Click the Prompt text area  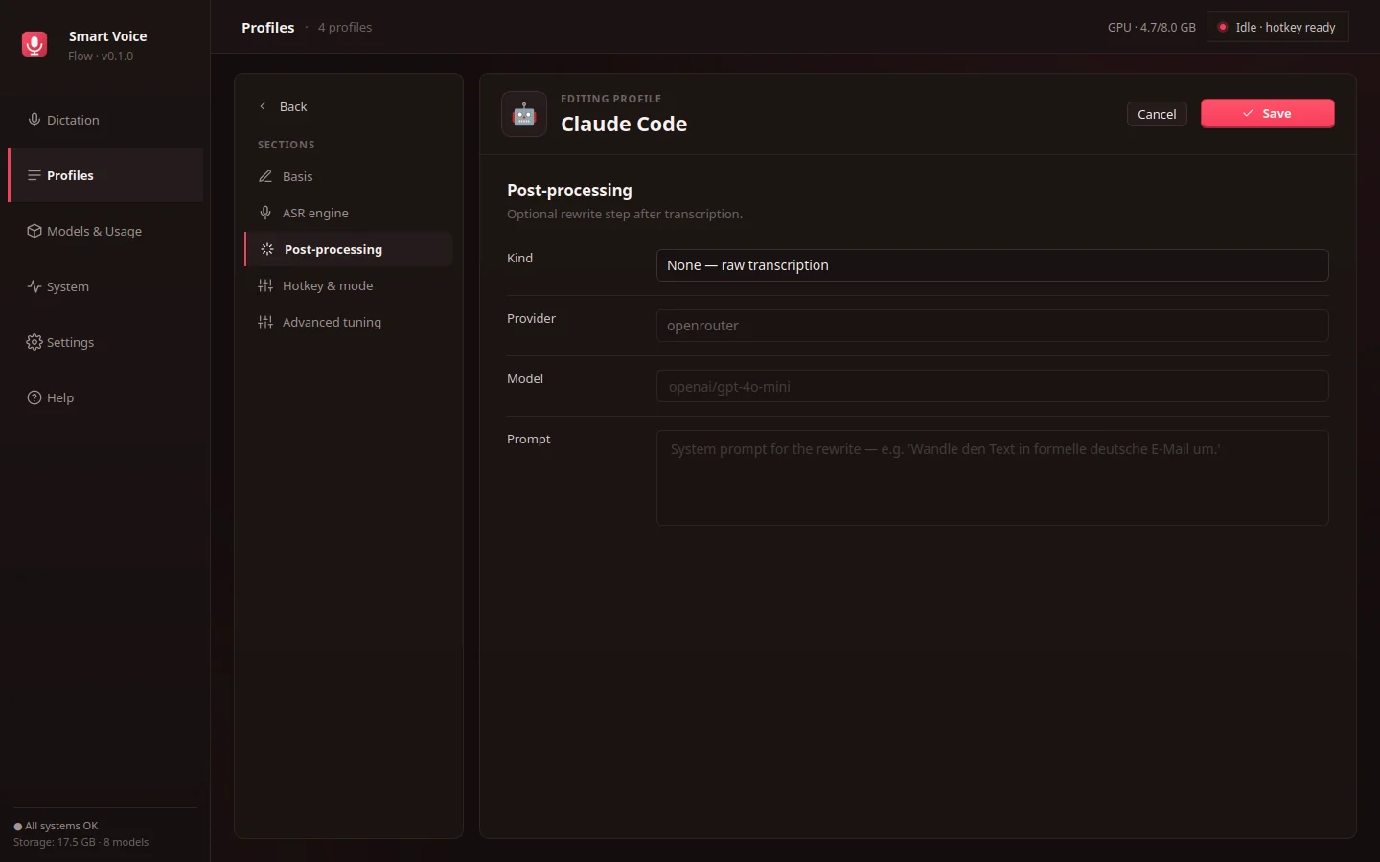992,478
